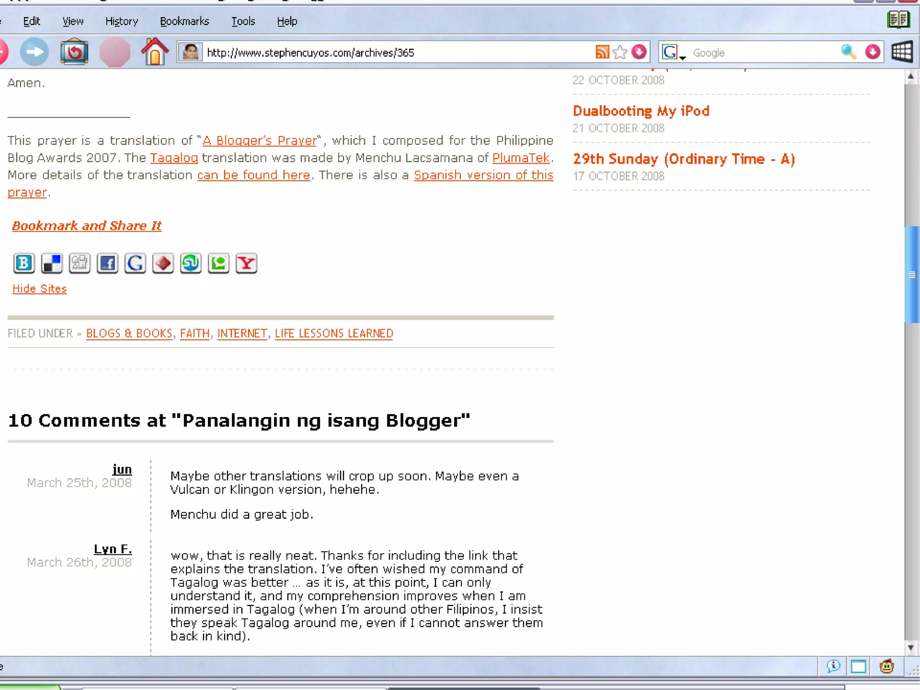This screenshot has width=920, height=690.
Task: Click the Home toolbar icon
Action: (155, 52)
